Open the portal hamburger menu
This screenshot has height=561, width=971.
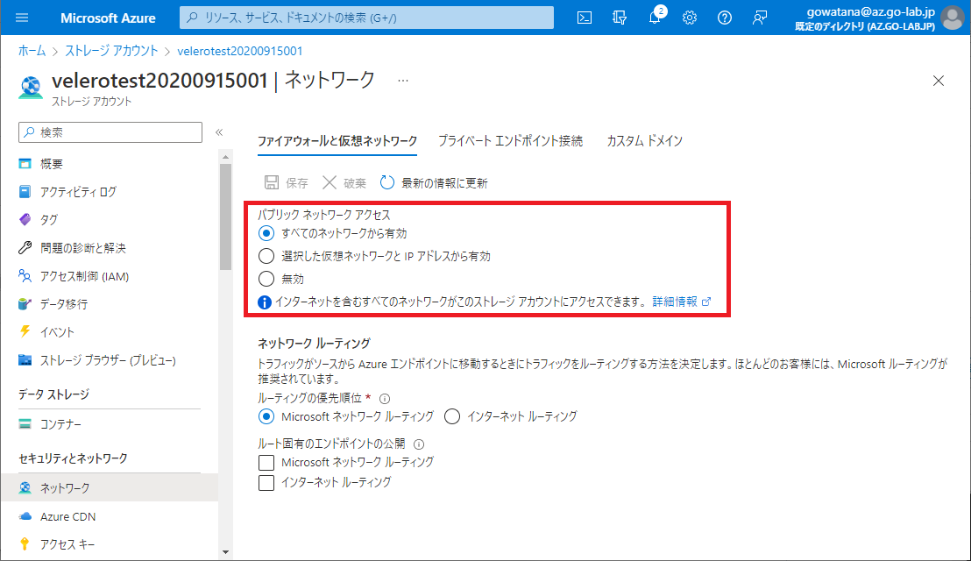click(22, 18)
